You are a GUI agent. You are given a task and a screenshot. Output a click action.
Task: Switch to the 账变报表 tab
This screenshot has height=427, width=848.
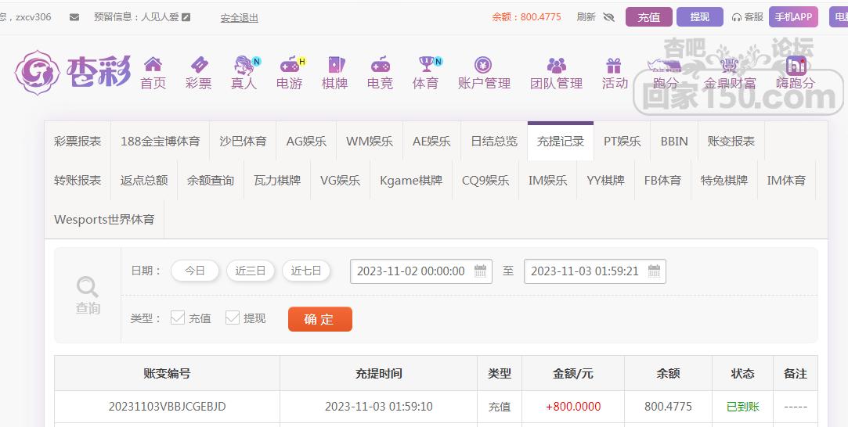pyautogui.click(x=731, y=142)
